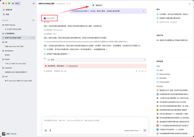The image size is (194, 137).
Task: Open the writing-plans skill reference
Action: [163, 82]
